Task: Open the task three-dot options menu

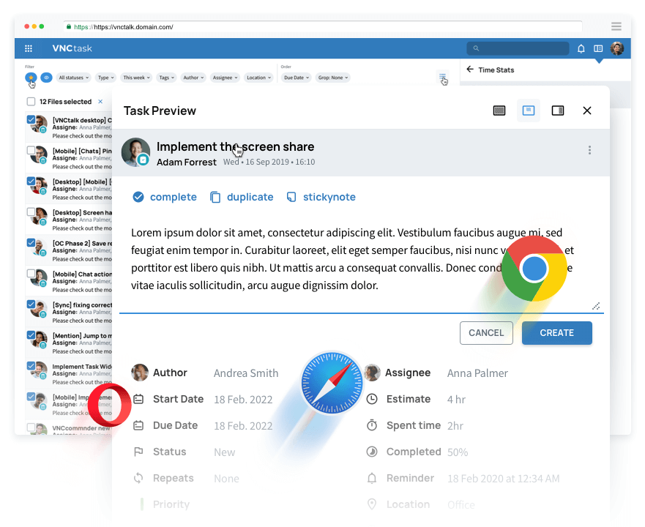Action: tap(589, 150)
